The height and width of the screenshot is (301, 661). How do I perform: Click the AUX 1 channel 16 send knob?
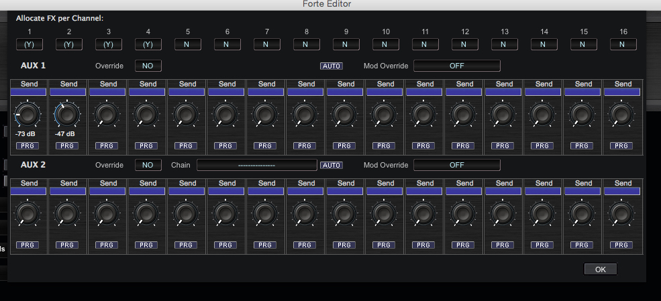[x=622, y=114]
